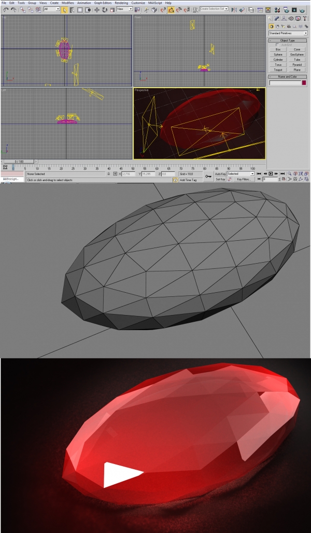This screenshot has height=533, width=311.
Task: Open the MAXScript menu
Action: [x=155, y=3]
